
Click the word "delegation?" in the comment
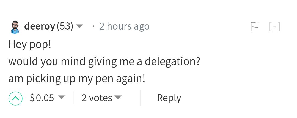172,61
